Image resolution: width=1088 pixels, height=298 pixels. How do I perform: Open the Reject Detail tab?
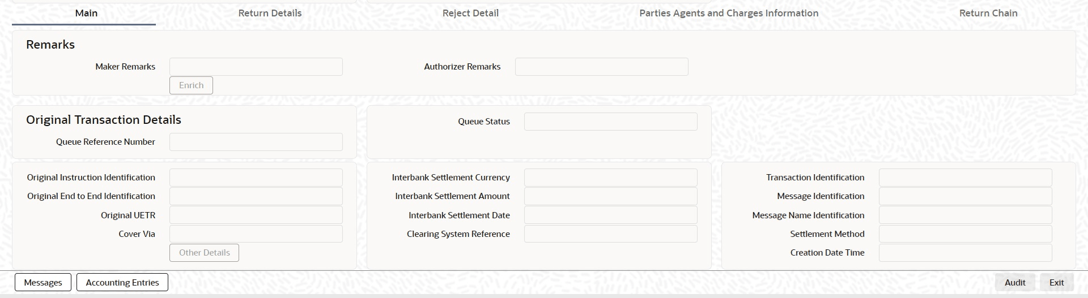click(x=470, y=13)
